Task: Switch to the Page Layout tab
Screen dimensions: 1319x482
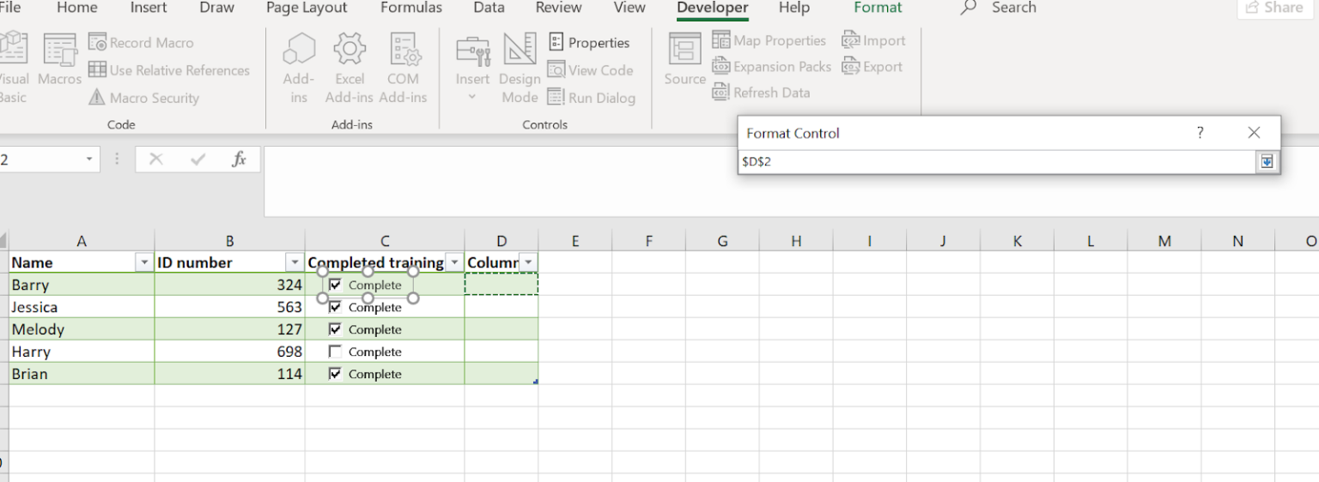Action: [x=307, y=8]
